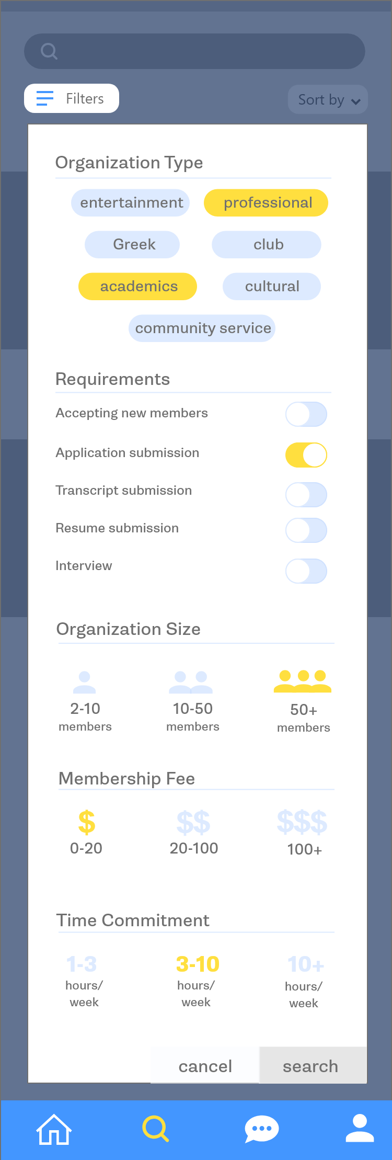
Task: Open the profile person icon
Action: point(360,1128)
